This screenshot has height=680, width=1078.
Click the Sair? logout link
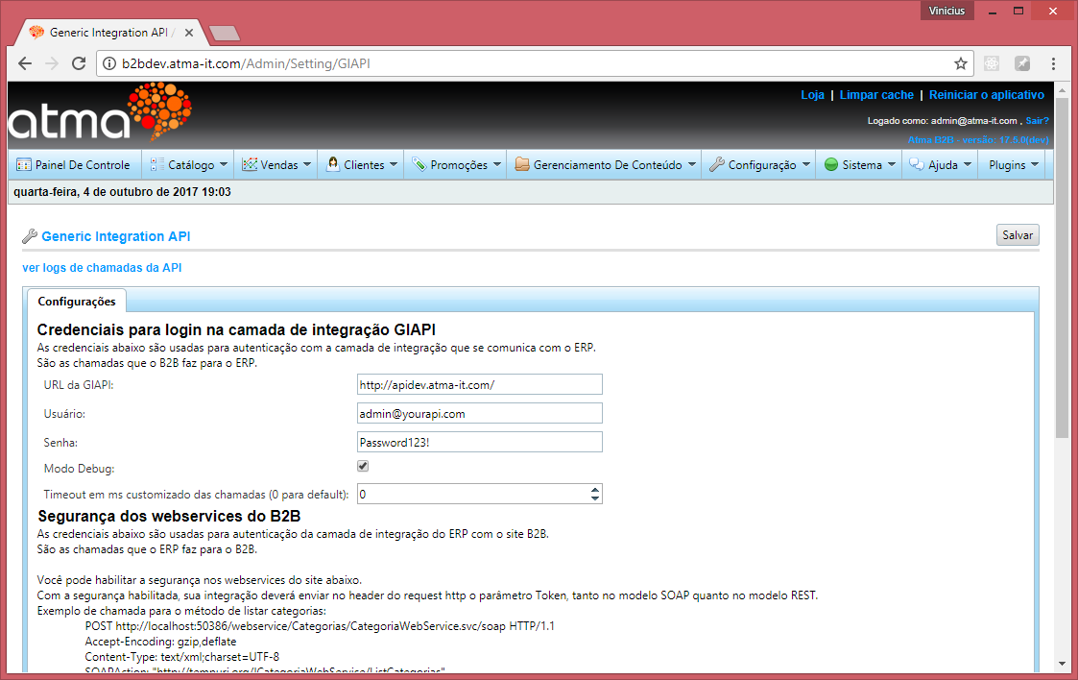pos(1037,120)
